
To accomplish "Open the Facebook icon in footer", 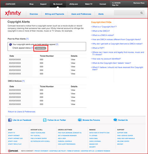I will [x=10, y=120].
